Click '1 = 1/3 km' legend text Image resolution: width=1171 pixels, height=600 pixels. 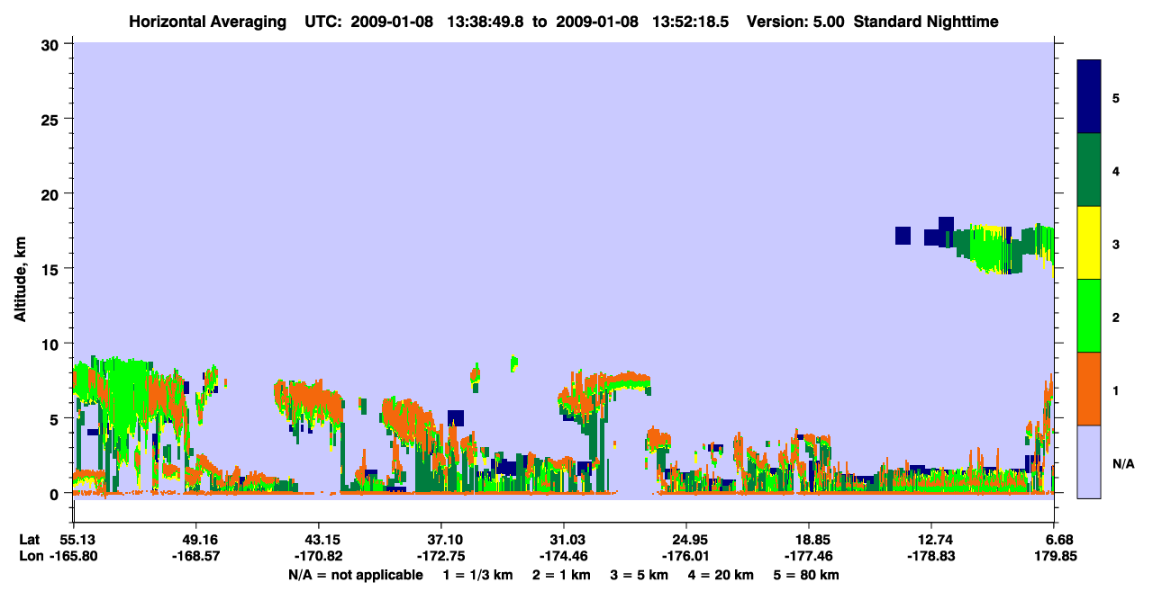tap(480, 574)
